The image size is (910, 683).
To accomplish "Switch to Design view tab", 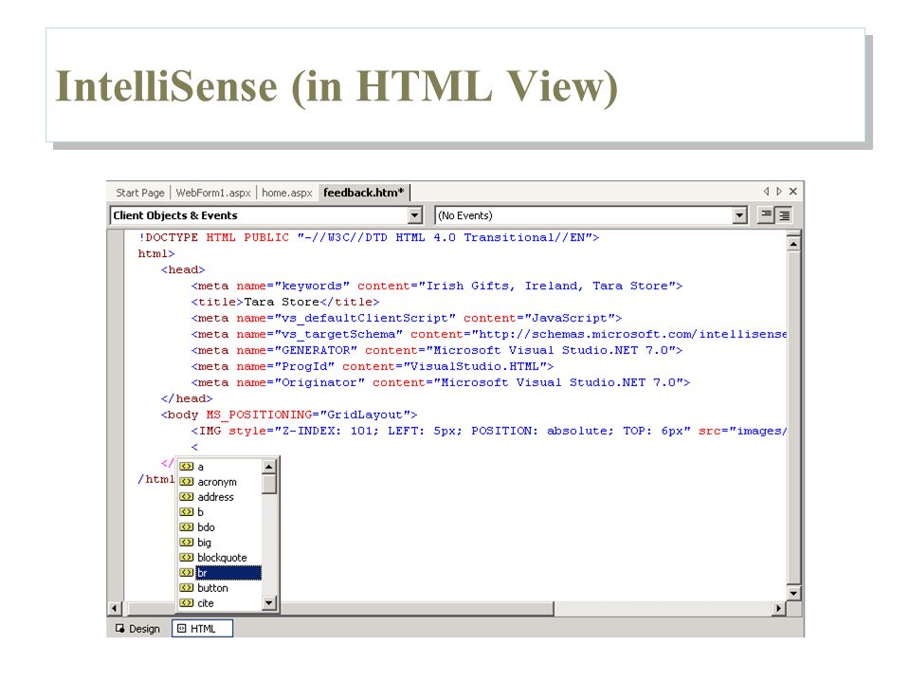I will point(138,628).
